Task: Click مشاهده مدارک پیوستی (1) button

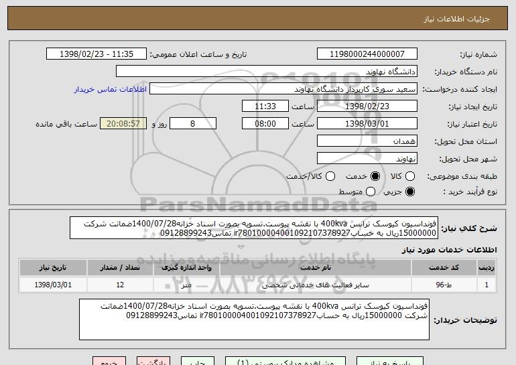Action: pos(285,361)
